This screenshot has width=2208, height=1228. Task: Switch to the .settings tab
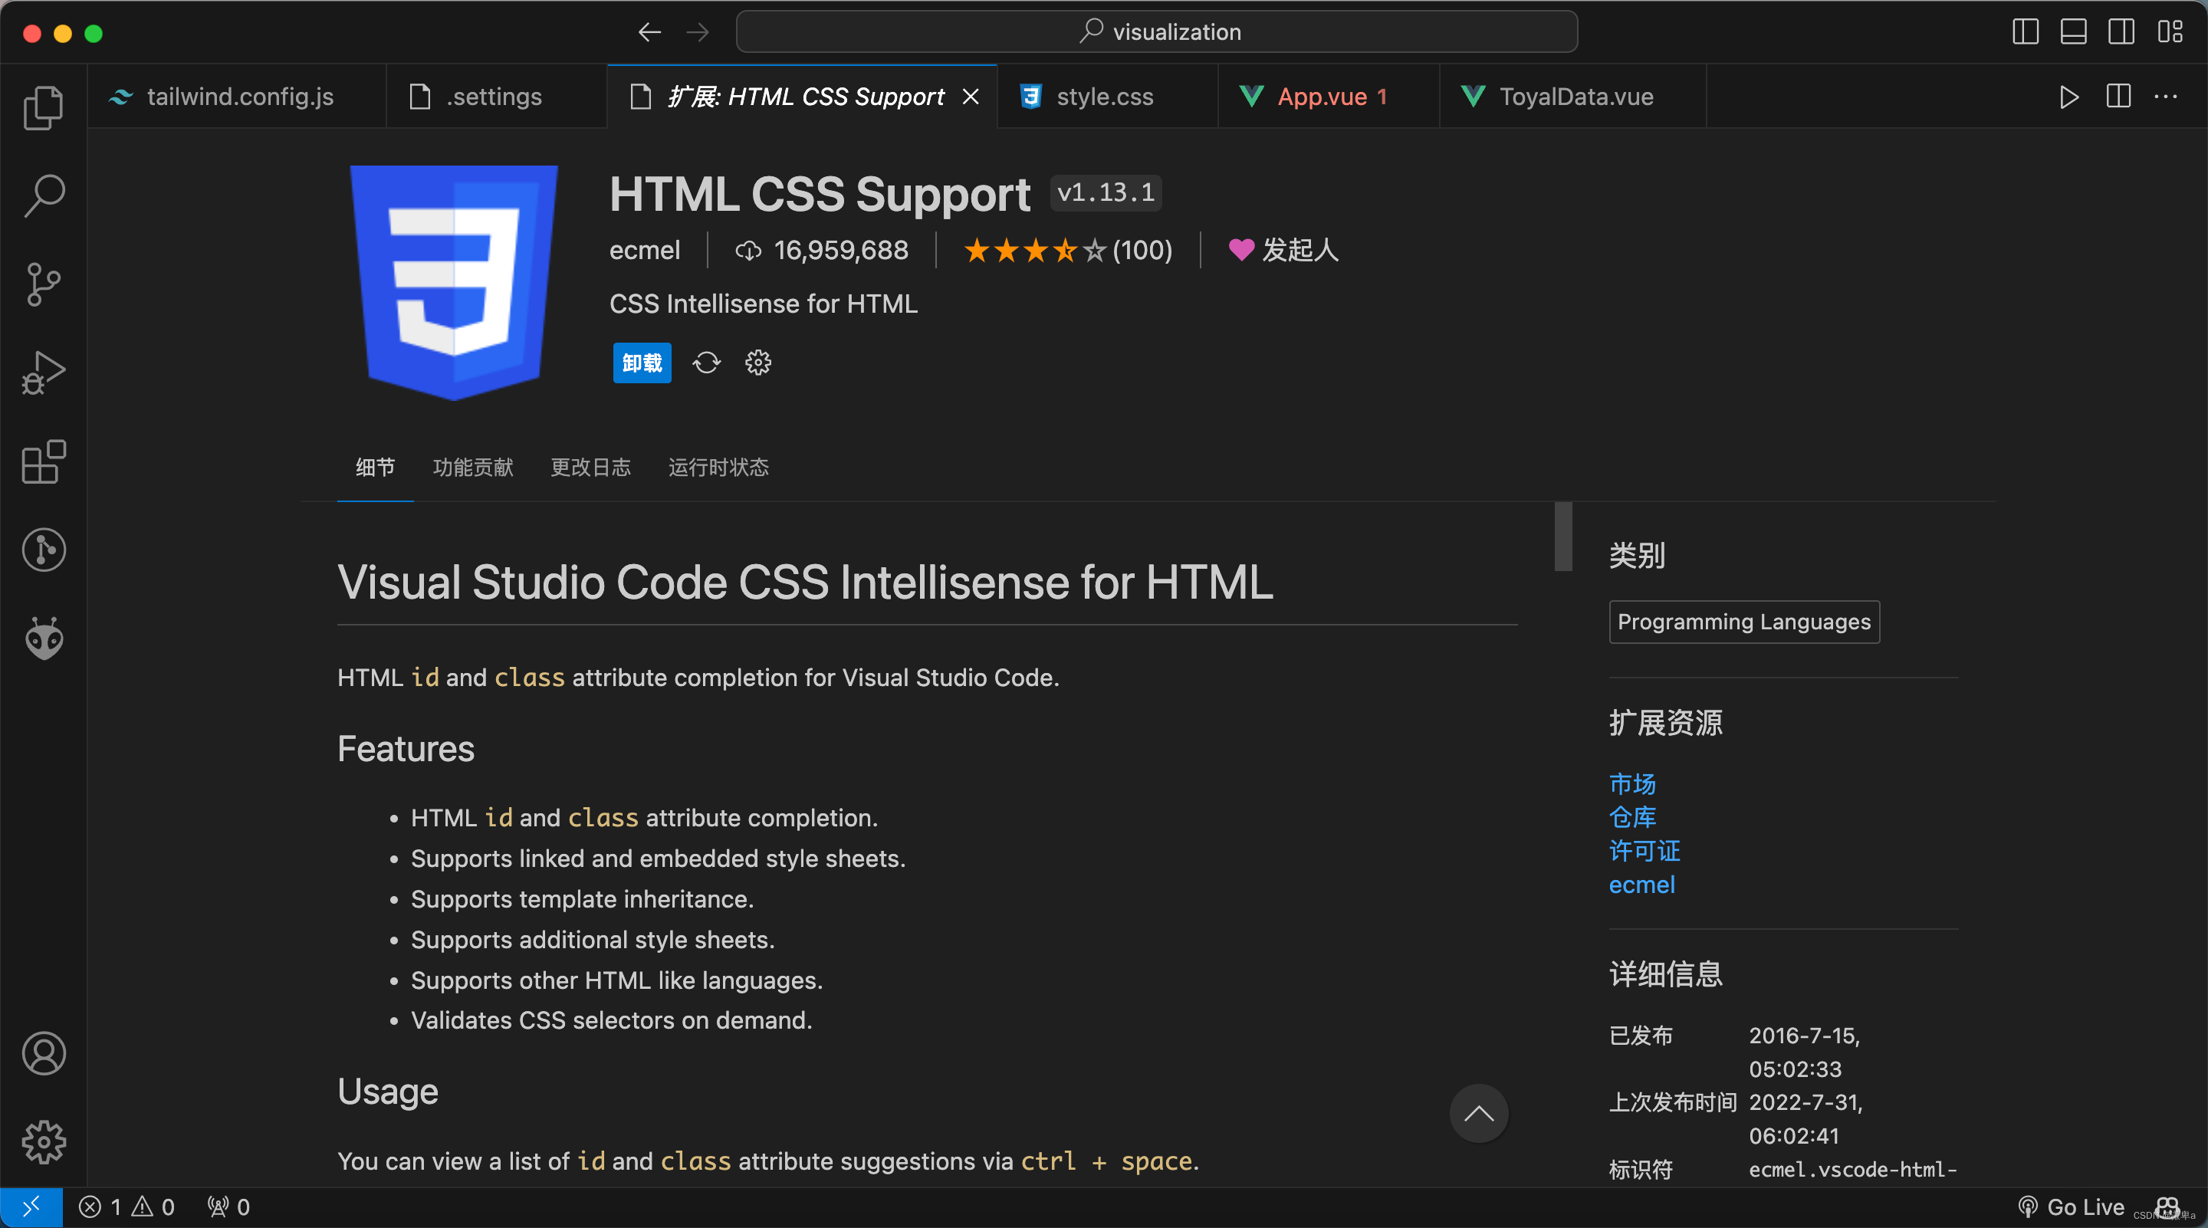(x=496, y=97)
